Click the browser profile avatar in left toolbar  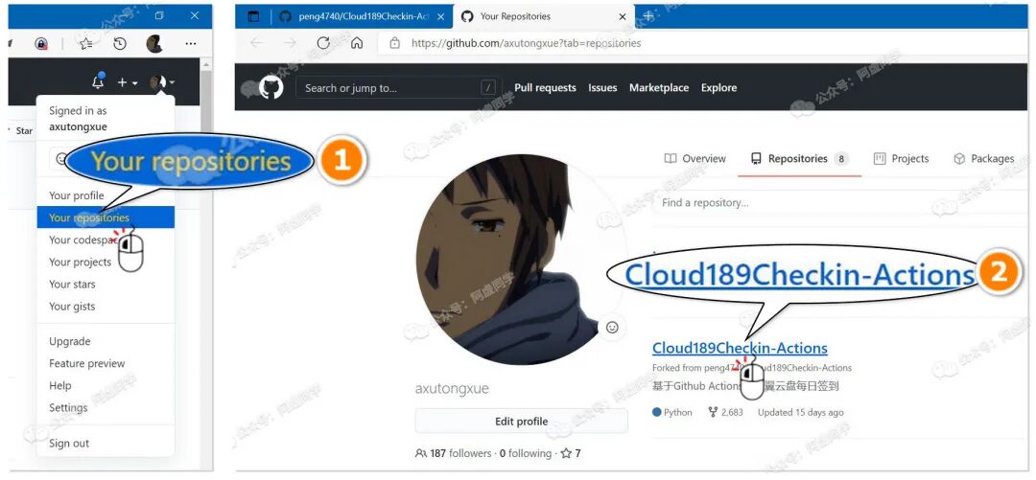click(x=154, y=43)
